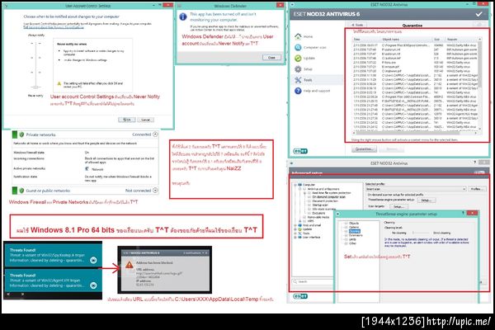Click Close in Windows Defender dialog

tap(271, 57)
